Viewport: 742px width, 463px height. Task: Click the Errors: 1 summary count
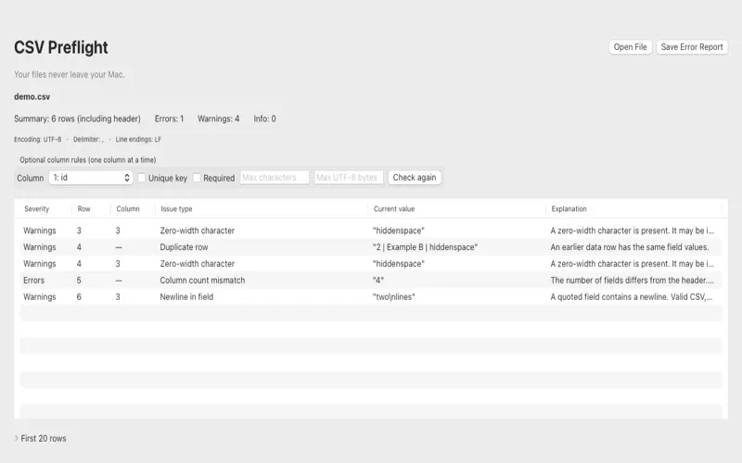pyautogui.click(x=169, y=119)
